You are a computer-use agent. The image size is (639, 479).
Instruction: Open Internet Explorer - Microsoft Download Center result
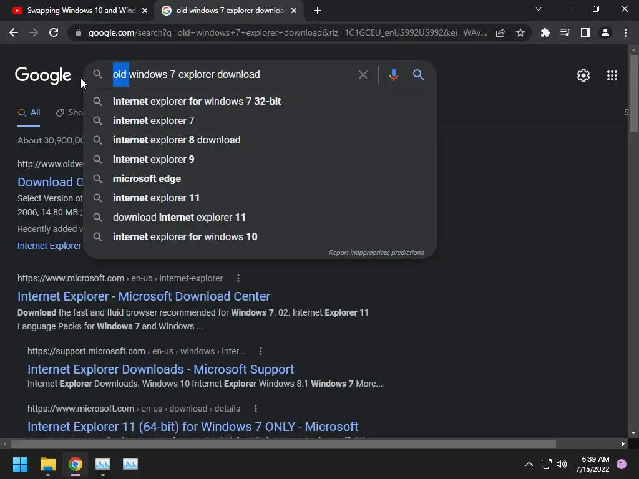[144, 296]
